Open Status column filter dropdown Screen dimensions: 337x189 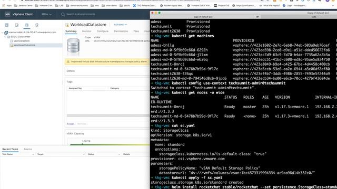pyautogui.click(x=119, y=154)
